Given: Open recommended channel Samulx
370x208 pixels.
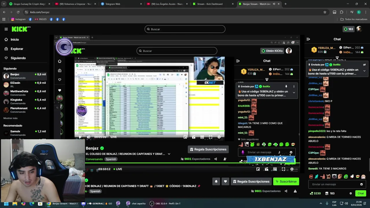Looking at the screenshot, I should (x=25, y=133).
